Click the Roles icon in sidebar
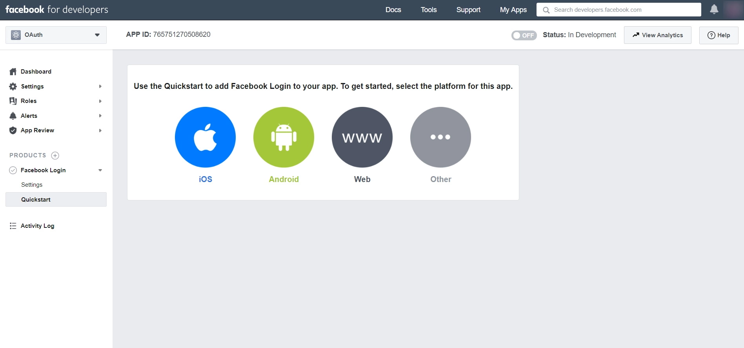Screen dimensions: 744x348 point(13,101)
